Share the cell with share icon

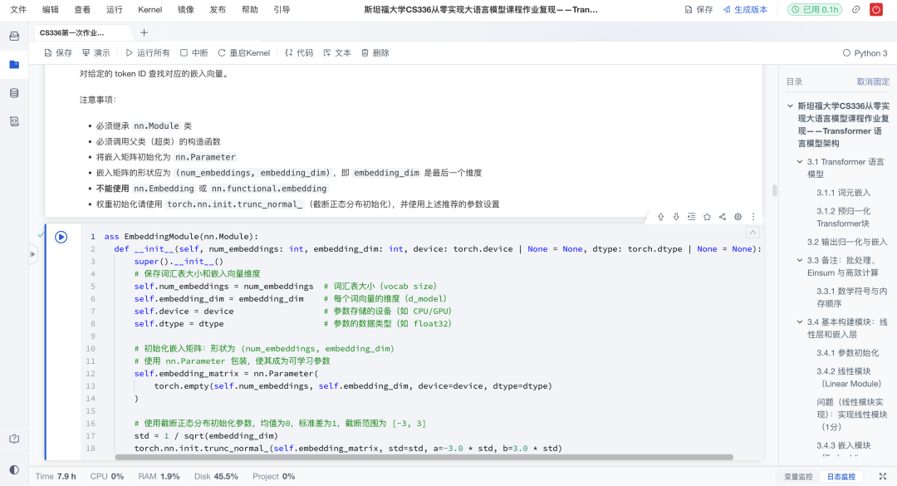click(723, 217)
